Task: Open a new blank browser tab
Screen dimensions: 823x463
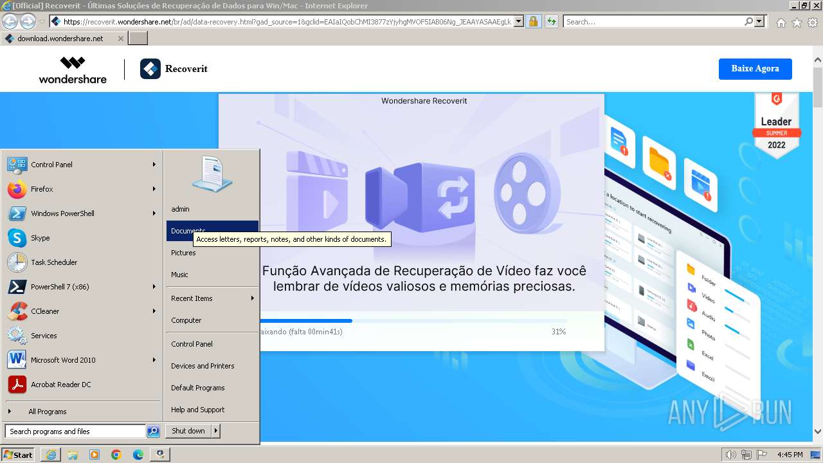Action: (138, 39)
